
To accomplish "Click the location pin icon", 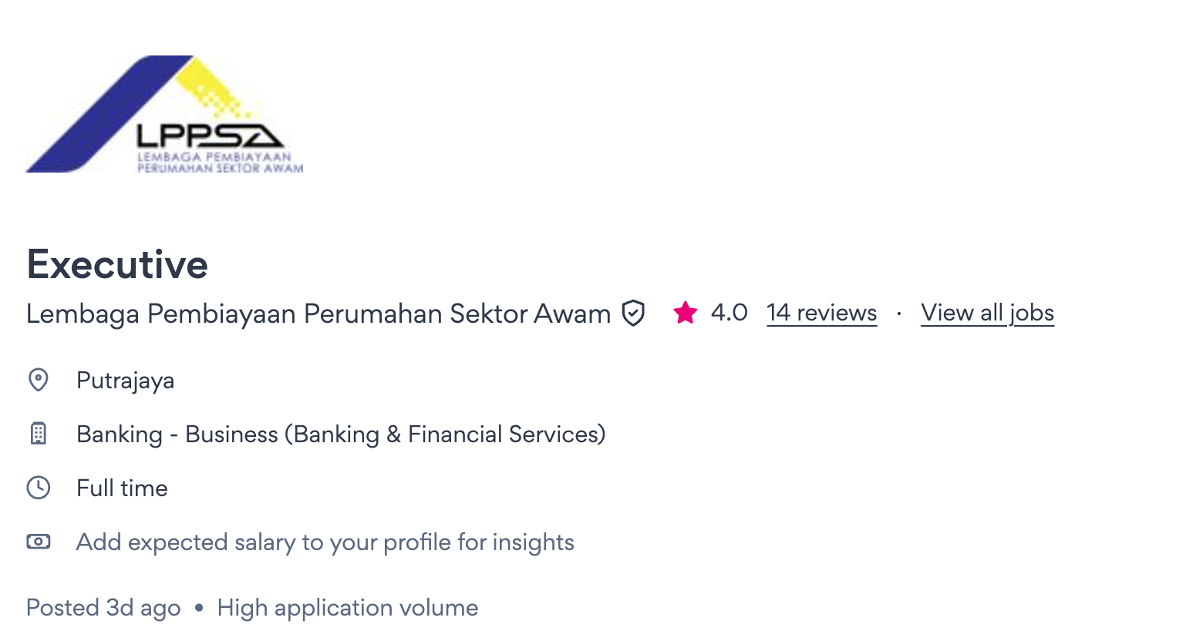I will tap(39, 380).
